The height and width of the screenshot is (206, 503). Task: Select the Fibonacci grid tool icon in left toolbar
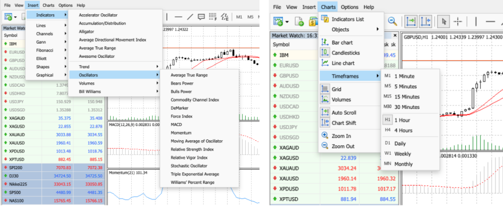coord(213,17)
